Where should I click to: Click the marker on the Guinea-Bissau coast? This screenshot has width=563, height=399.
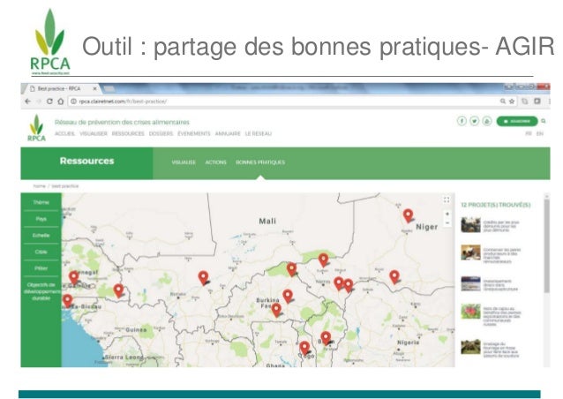[x=67, y=301]
